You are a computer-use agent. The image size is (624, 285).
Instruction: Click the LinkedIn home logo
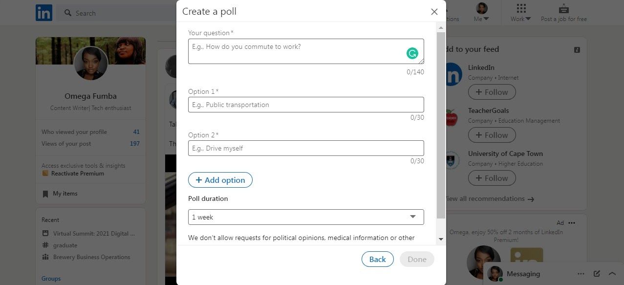pyautogui.click(x=43, y=12)
